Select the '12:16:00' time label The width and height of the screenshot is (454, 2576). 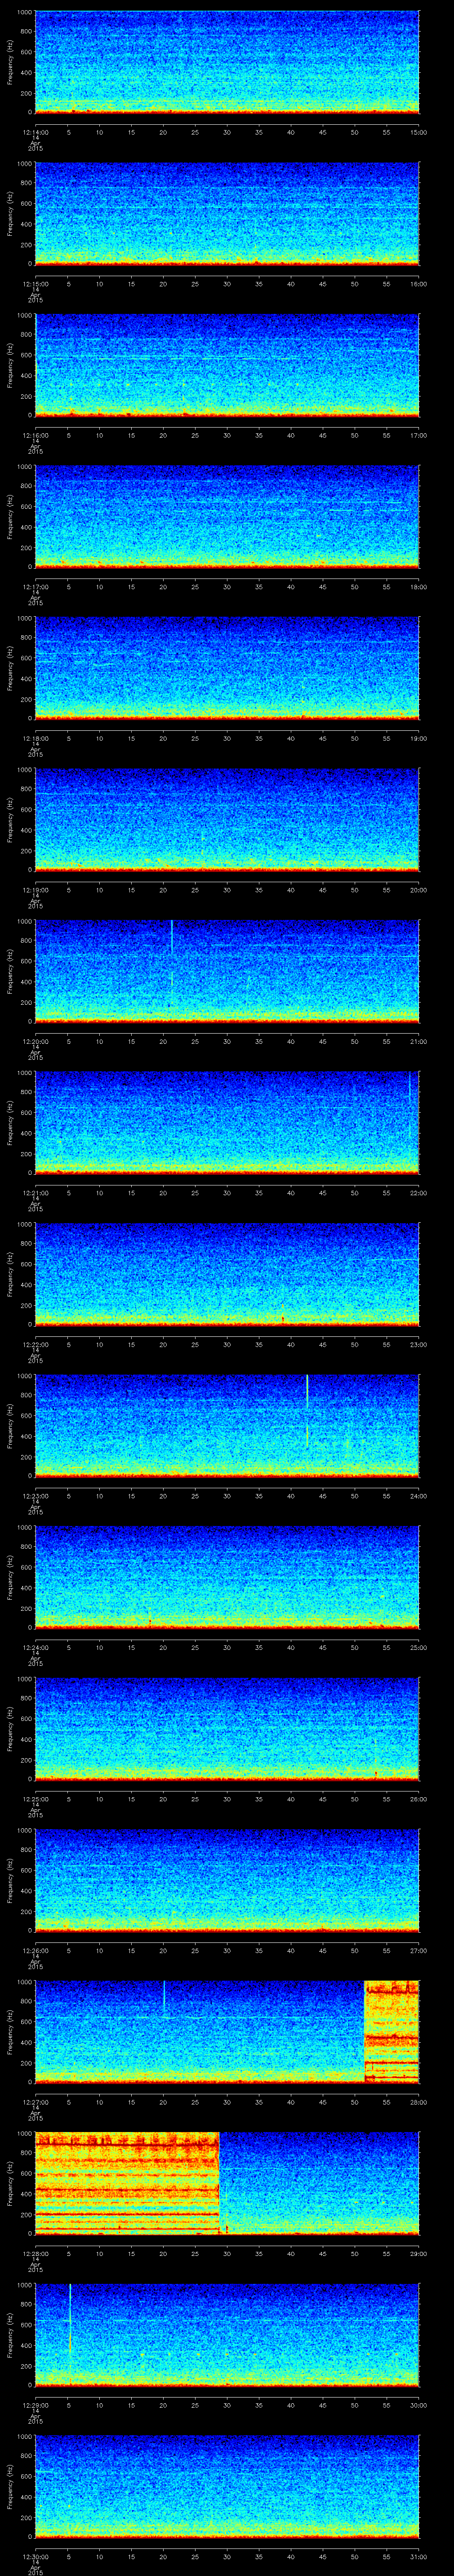click(35, 434)
